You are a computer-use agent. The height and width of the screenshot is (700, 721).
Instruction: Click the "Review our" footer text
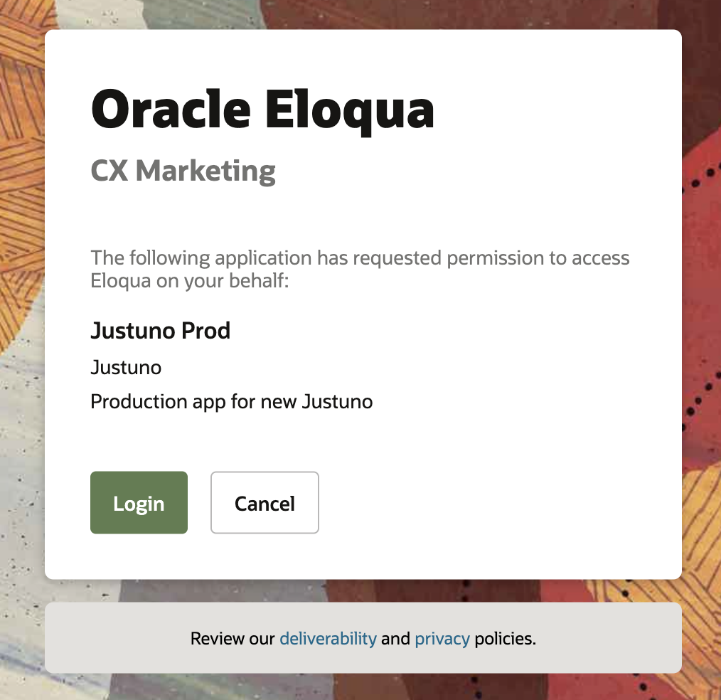pyautogui.click(x=233, y=638)
